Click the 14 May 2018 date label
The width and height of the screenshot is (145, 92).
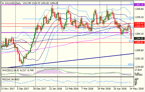tap(137, 89)
